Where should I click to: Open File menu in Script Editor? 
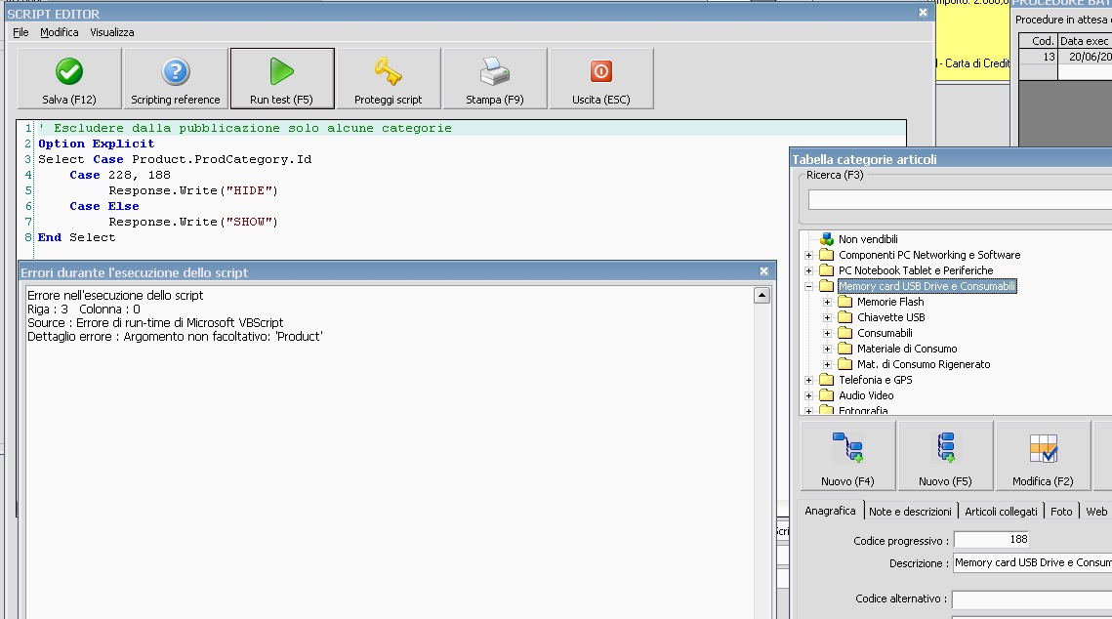click(21, 32)
